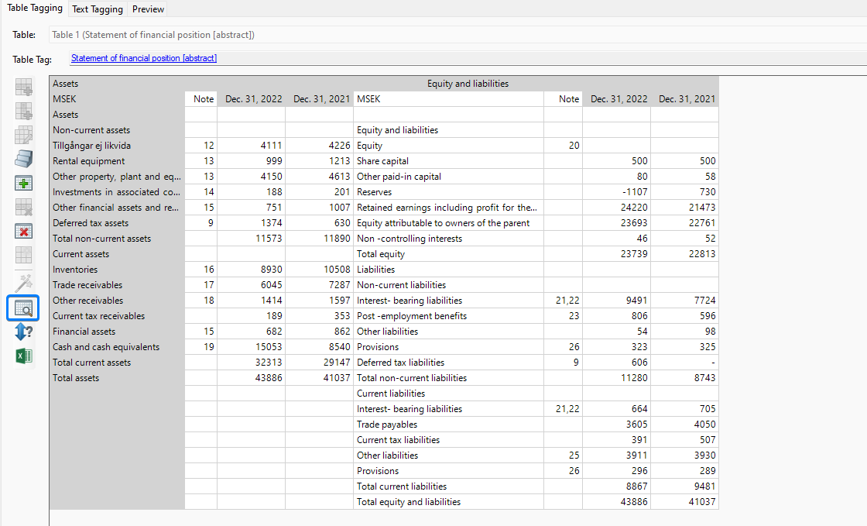Select 'Total equity and liabilities' cell
The width and height of the screenshot is (867, 526).
[x=448, y=502]
